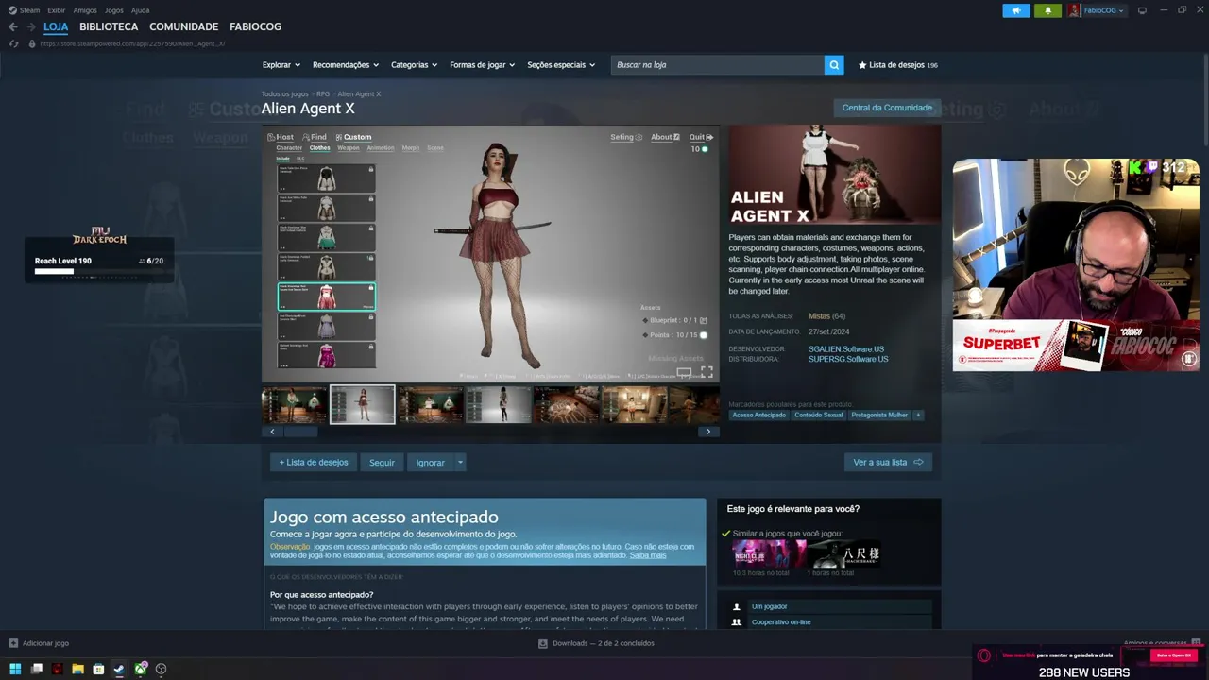Open developer SGALIEN.Software.US link
The image size is (1209, 680).
(x=846, y=349)
